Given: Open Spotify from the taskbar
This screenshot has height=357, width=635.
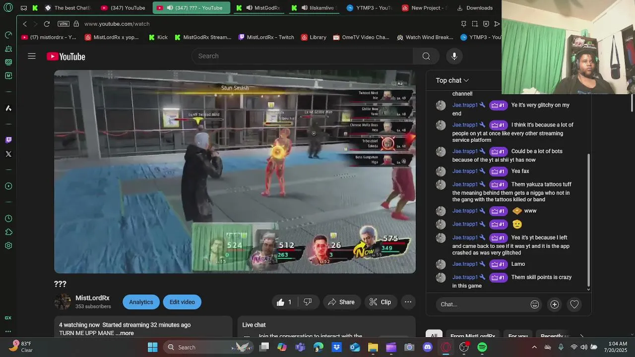Looking at the screenshot, I should click(x=482, y=347).
